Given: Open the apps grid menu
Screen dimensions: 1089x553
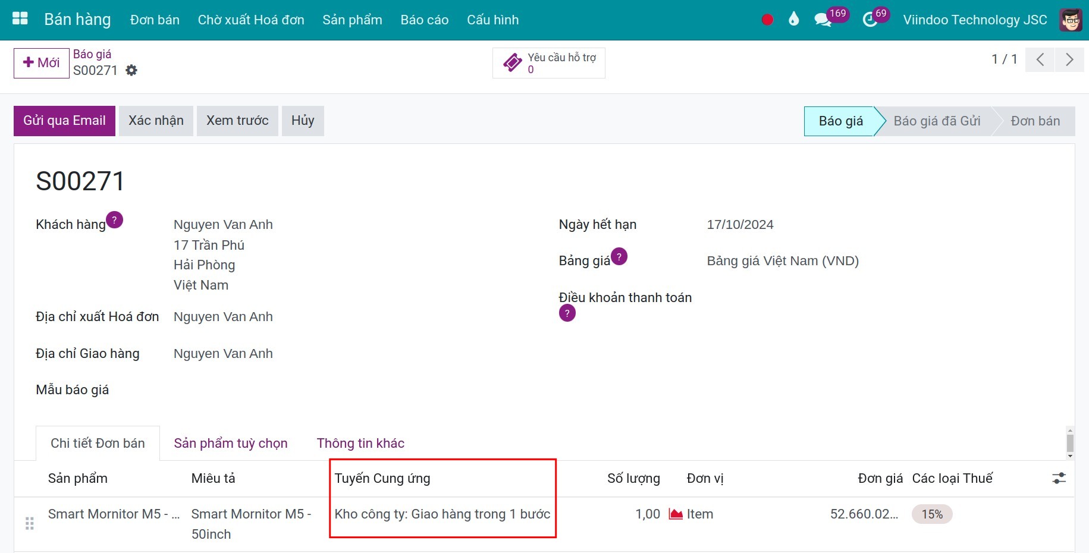Looking at the screenshot, I should (20, 18).
